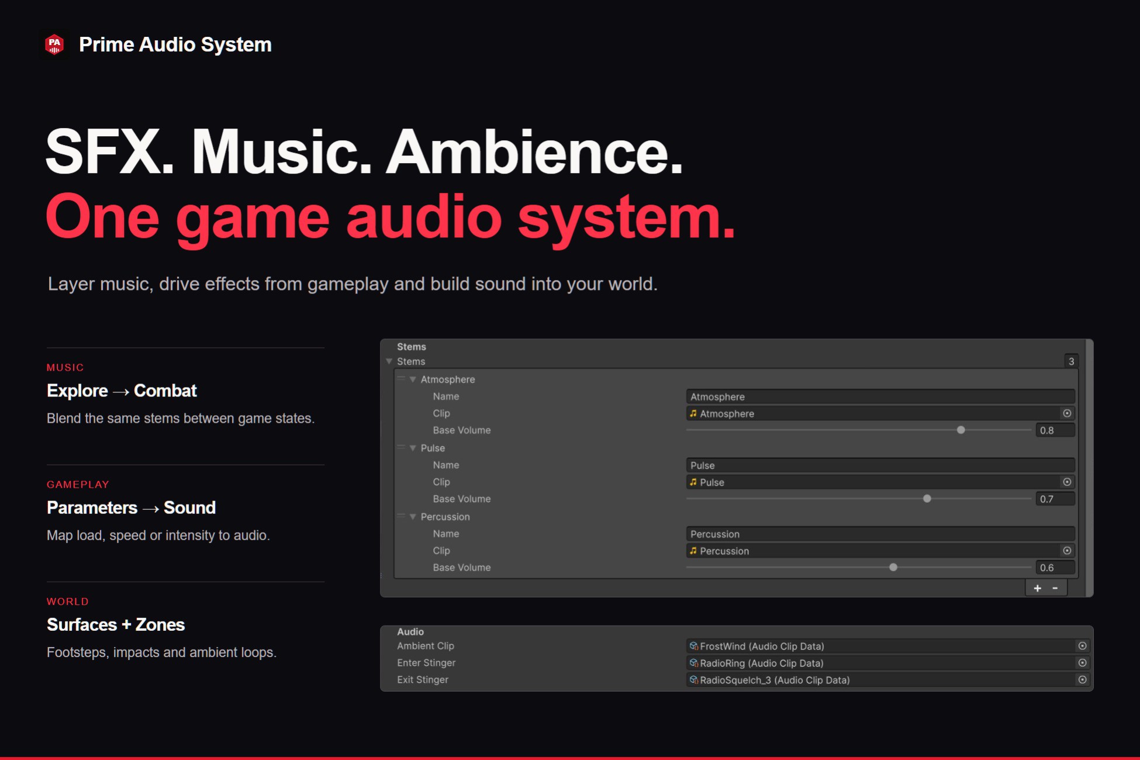This screenshot has height=760, width=1140.
Task: Open object picker for Ambient Clip field
Action: 1082,646
